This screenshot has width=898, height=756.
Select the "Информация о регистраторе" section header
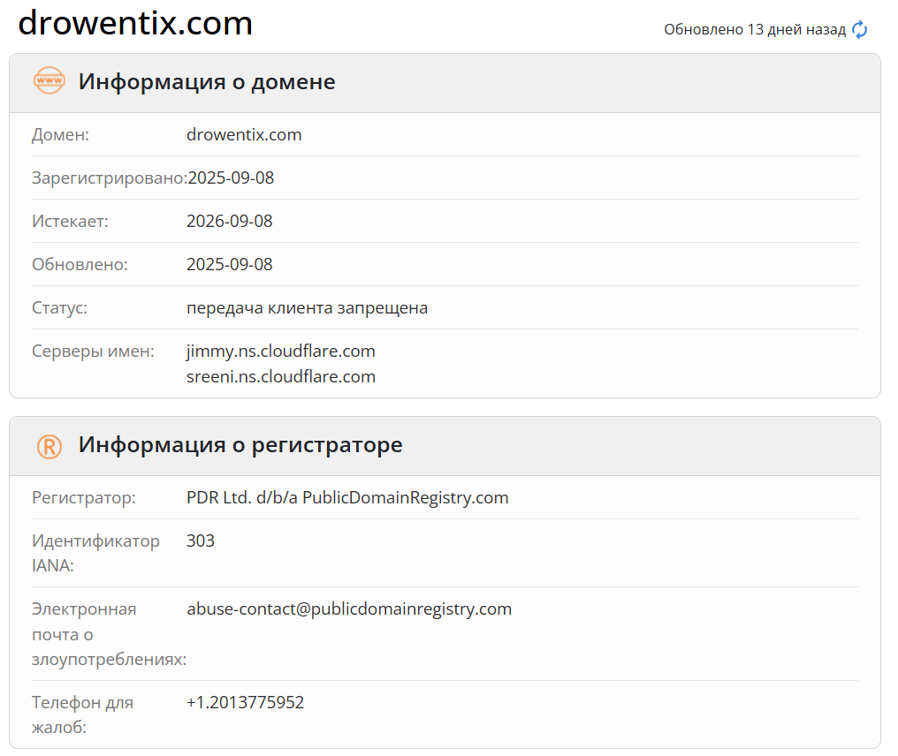point(240,445)
